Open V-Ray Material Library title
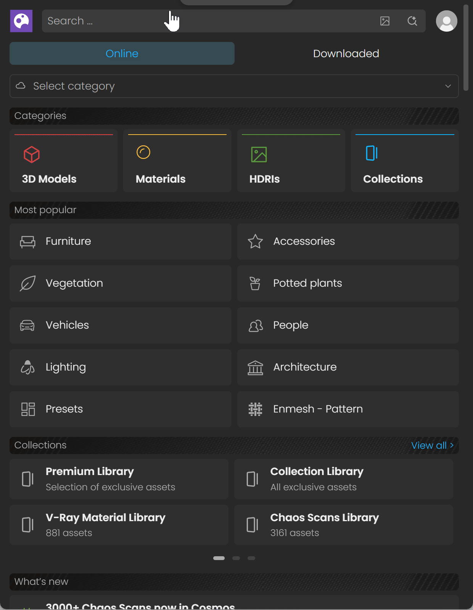The height and width of the screenshot is (610, 473). click(x=106, y=518)
